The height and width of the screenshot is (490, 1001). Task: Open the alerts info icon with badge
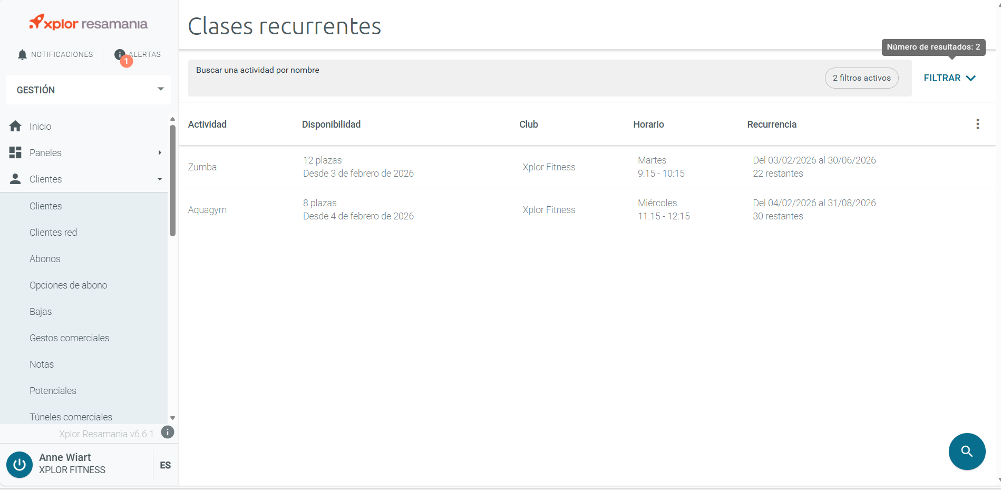tap(121, 55)
